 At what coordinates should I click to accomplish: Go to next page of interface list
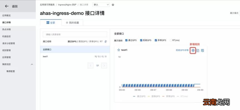click(104, 66)
